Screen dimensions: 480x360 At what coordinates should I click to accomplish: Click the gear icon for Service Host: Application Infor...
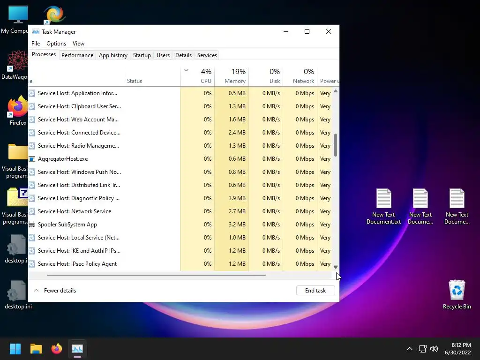tap(32, 93)
